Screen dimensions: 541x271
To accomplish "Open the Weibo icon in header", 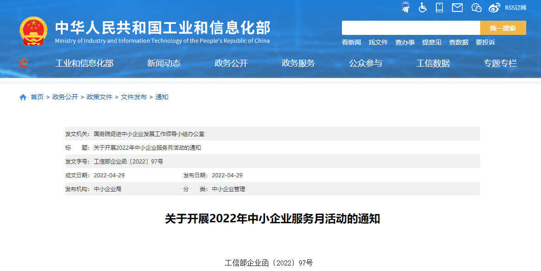I will click(x=494, y=7).
